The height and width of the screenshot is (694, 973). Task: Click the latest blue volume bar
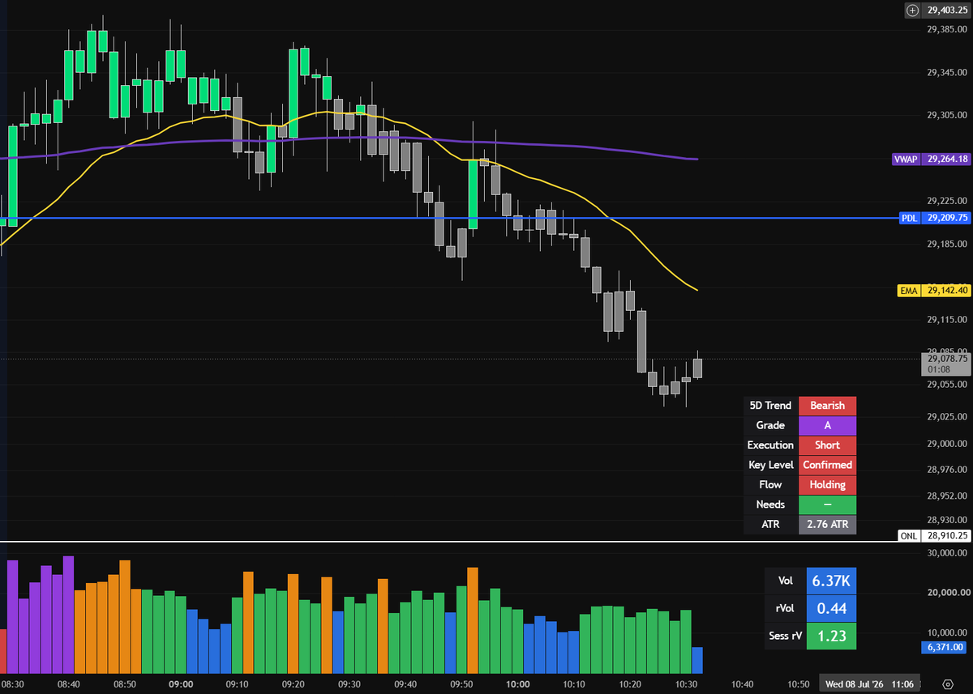coord(697,660)
